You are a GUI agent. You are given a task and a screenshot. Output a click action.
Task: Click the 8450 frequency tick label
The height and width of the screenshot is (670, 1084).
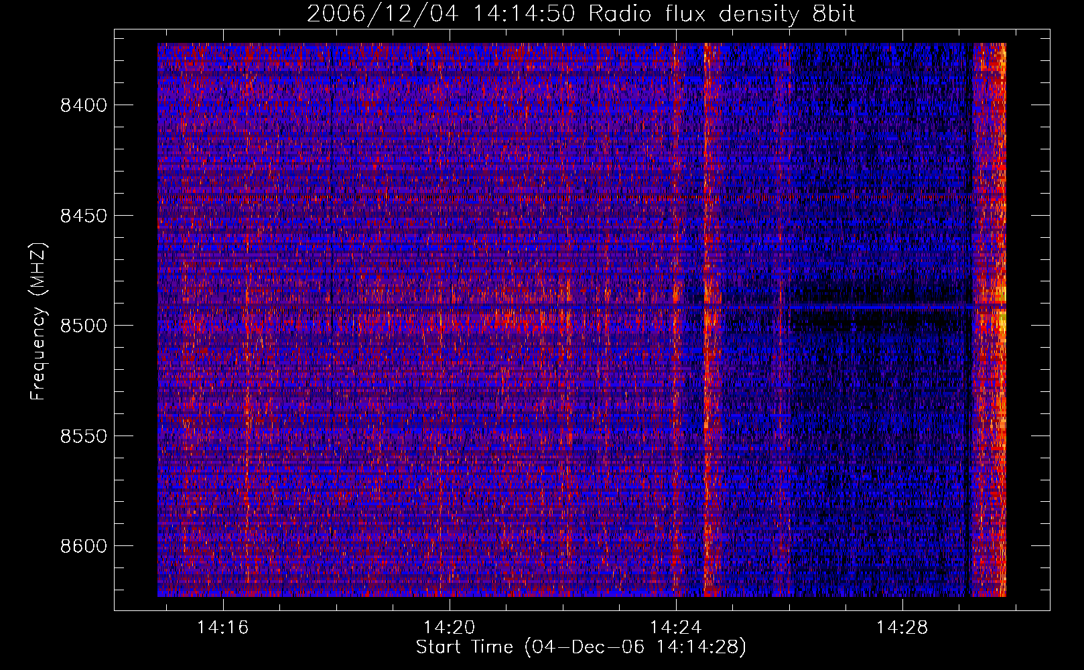click(x=84, y=216)
